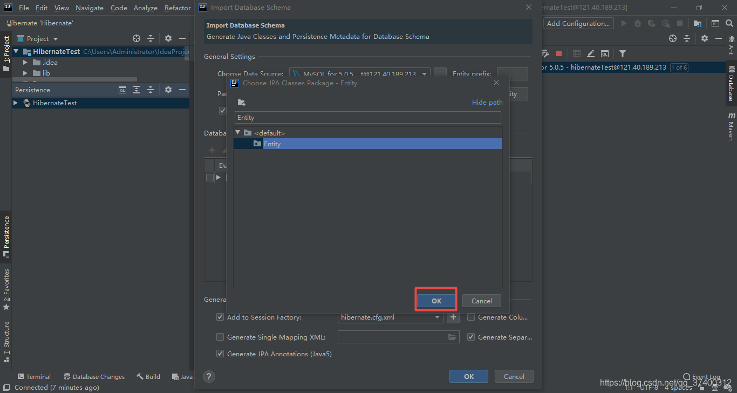Screen dimensions: 737x393
Task: Click Hide path link
Action: [487, 103]
